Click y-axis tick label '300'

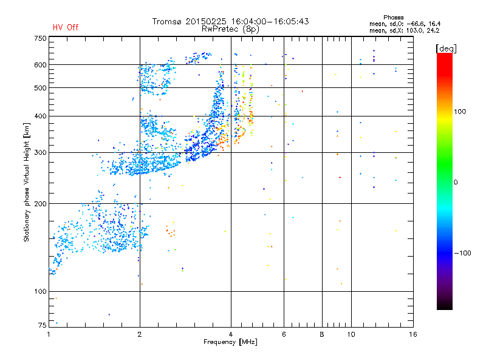point(40,153)
